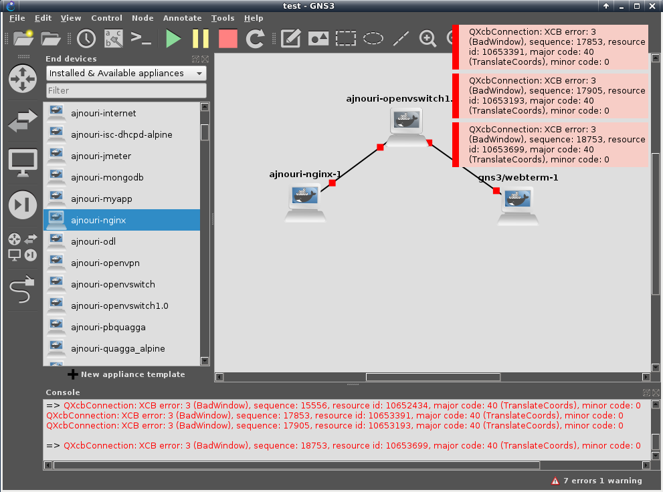Click appliance list scroll down arrow

tap(205, 361)
